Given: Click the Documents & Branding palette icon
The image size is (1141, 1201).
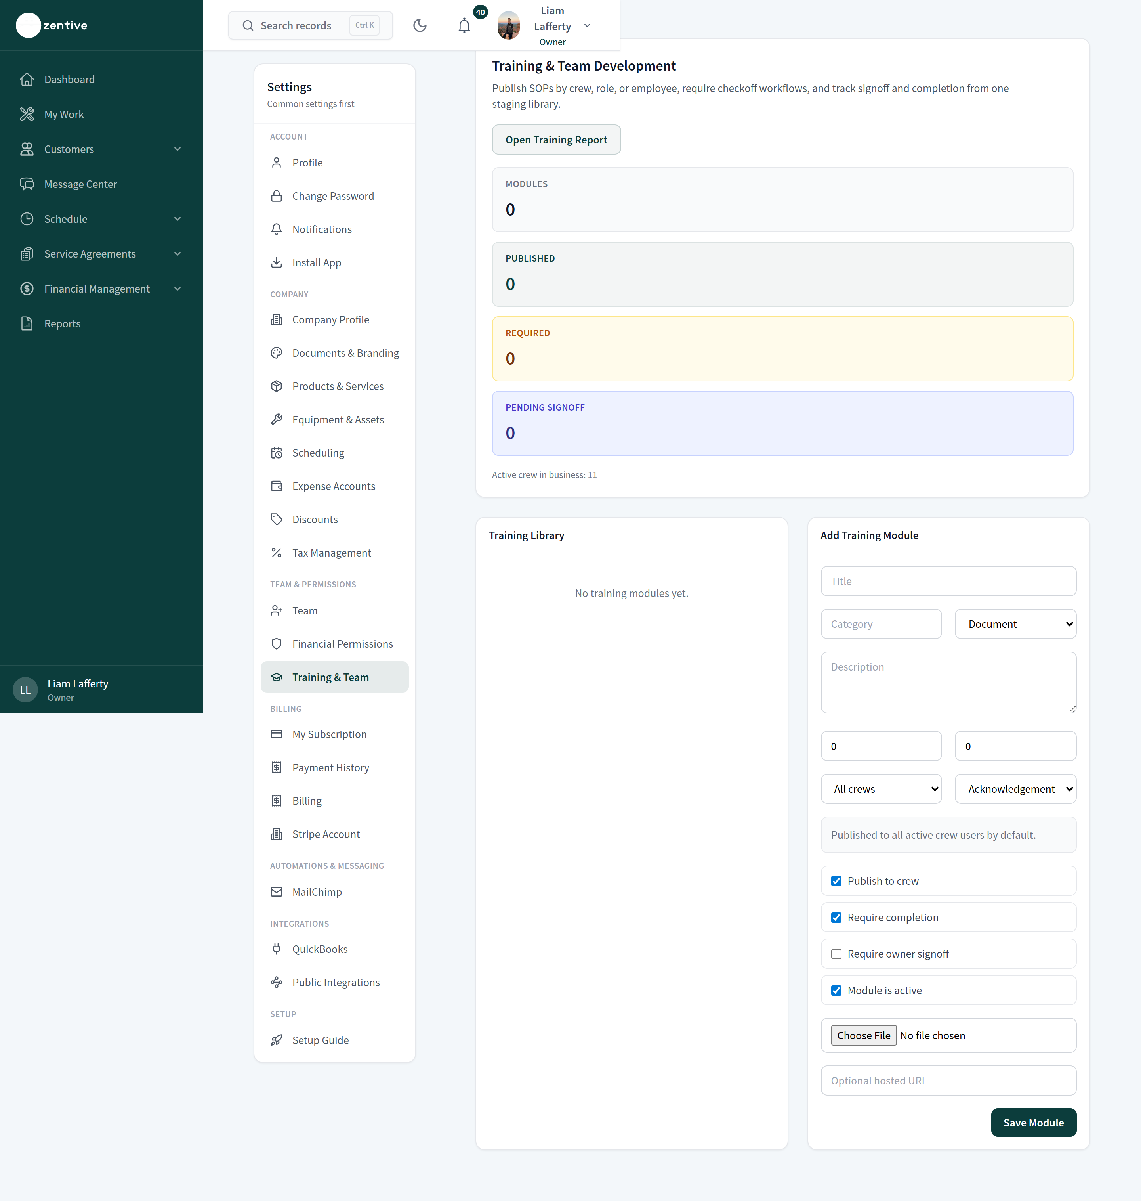Looking at the screenshot, I should coord(277,353).
